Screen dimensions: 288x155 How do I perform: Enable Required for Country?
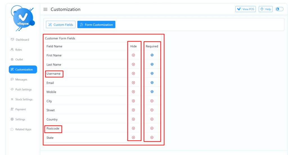pyautogui.click(x=152, y=119)
